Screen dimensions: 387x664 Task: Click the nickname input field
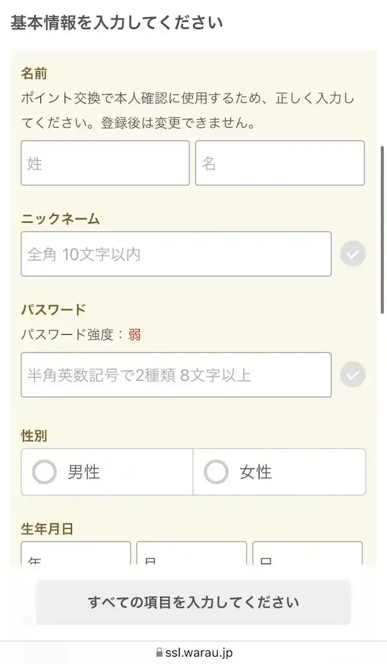[x=175, y=254]
